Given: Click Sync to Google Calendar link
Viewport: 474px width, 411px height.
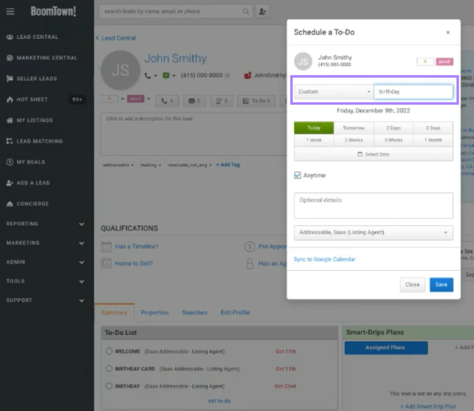Looking at the screenshot, I should tap(325, 259).
